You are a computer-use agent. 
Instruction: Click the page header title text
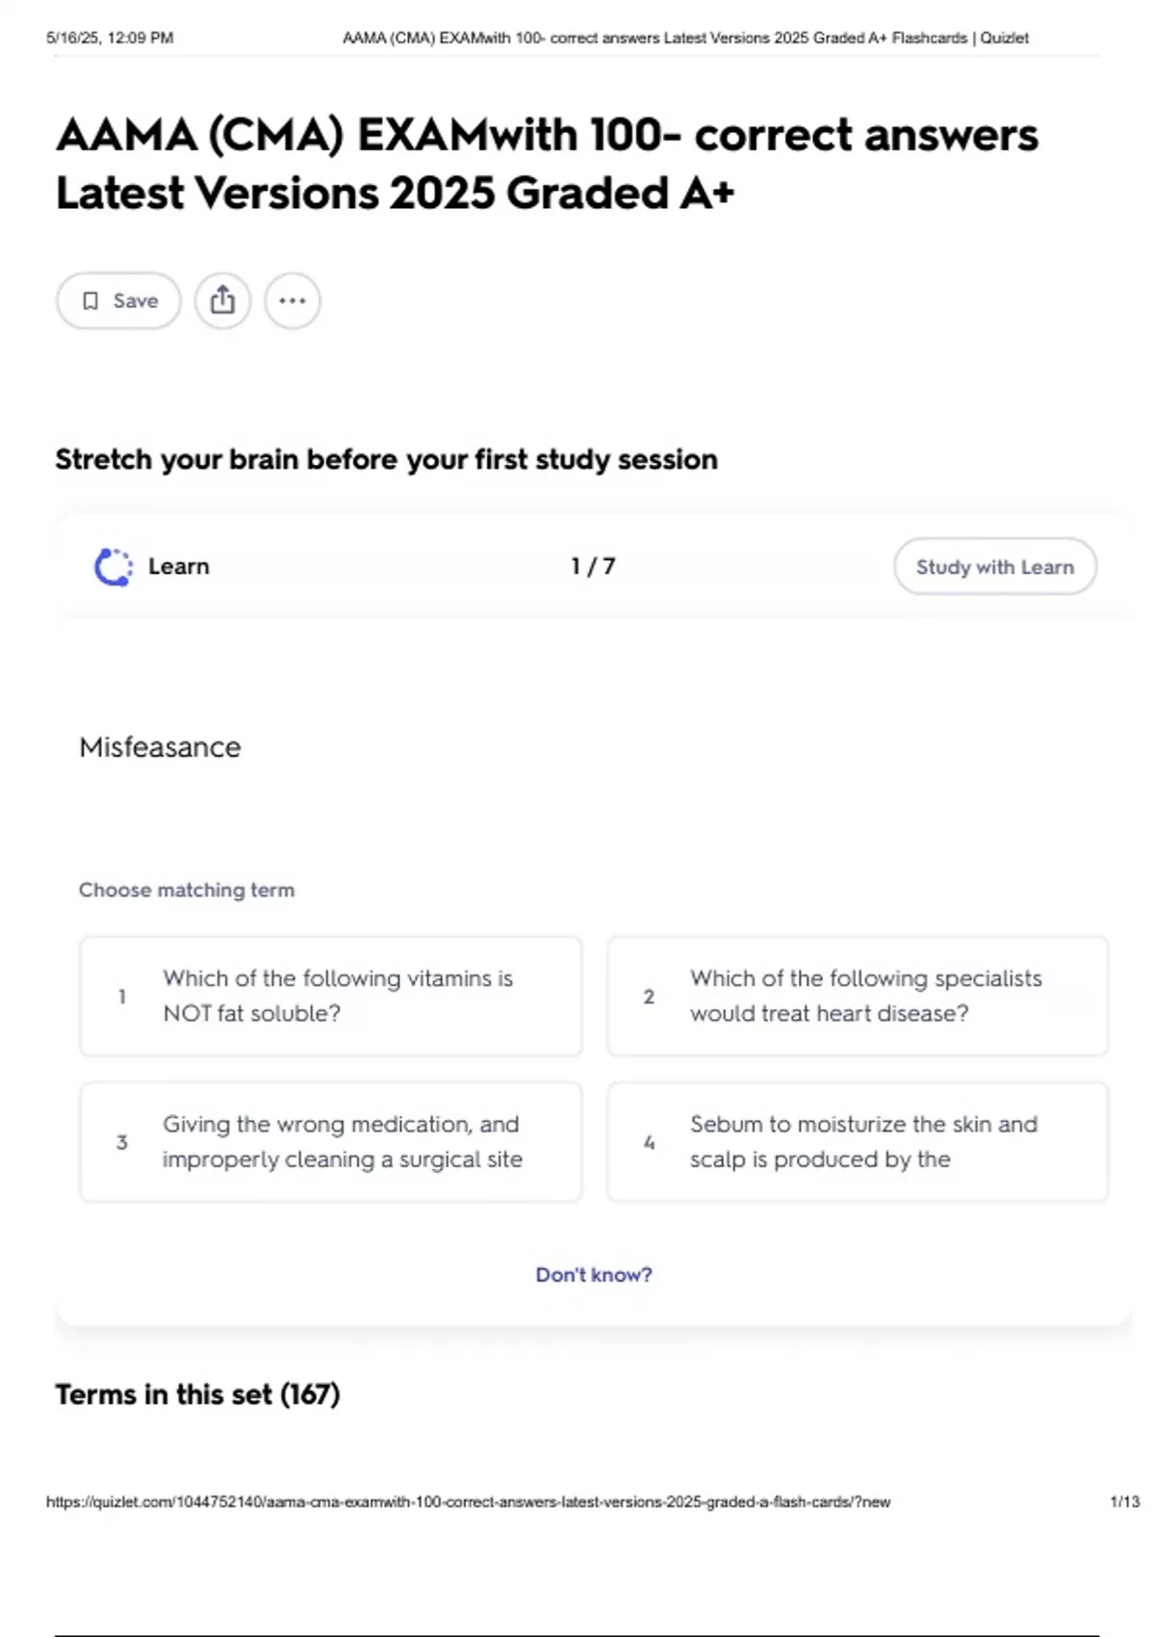pyautogui.click(x=685, y=39)
